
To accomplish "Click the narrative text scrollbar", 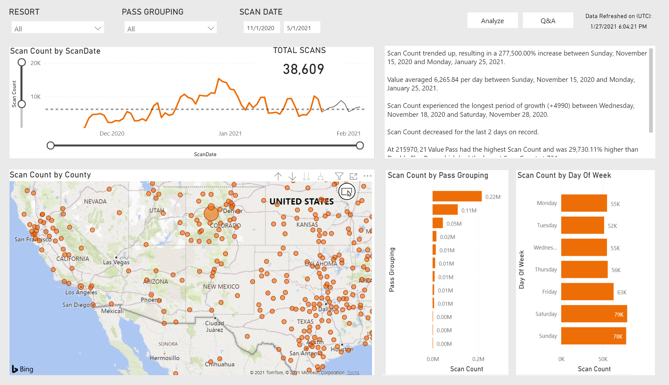I will pos(651,90).
